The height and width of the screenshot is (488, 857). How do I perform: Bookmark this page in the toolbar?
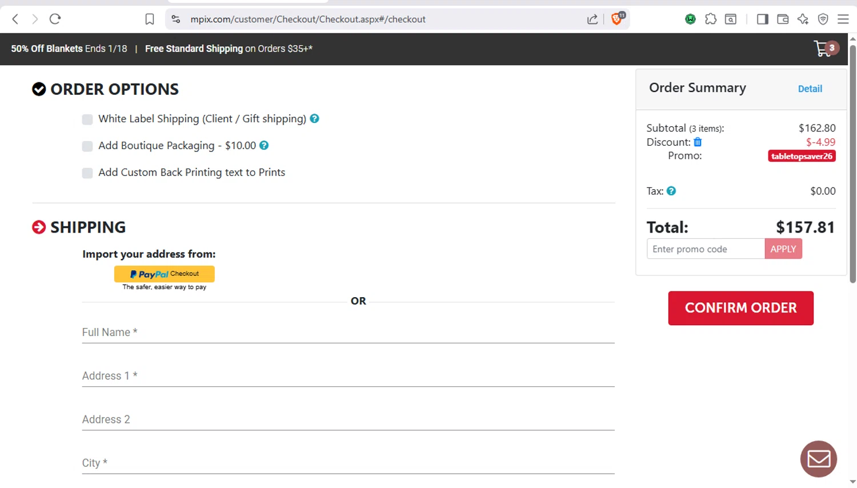(x=150, y=19)
